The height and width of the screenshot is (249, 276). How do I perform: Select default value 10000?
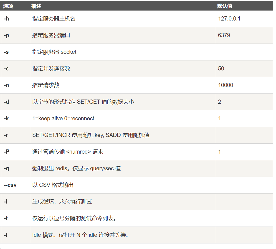pos(226,85)
